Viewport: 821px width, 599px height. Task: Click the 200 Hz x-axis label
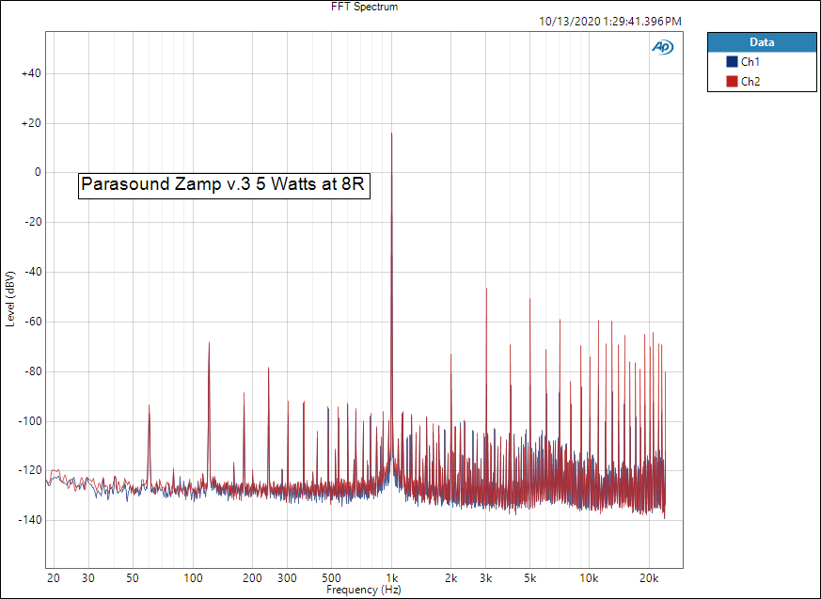pyautogui.click(x=252, y=578)
